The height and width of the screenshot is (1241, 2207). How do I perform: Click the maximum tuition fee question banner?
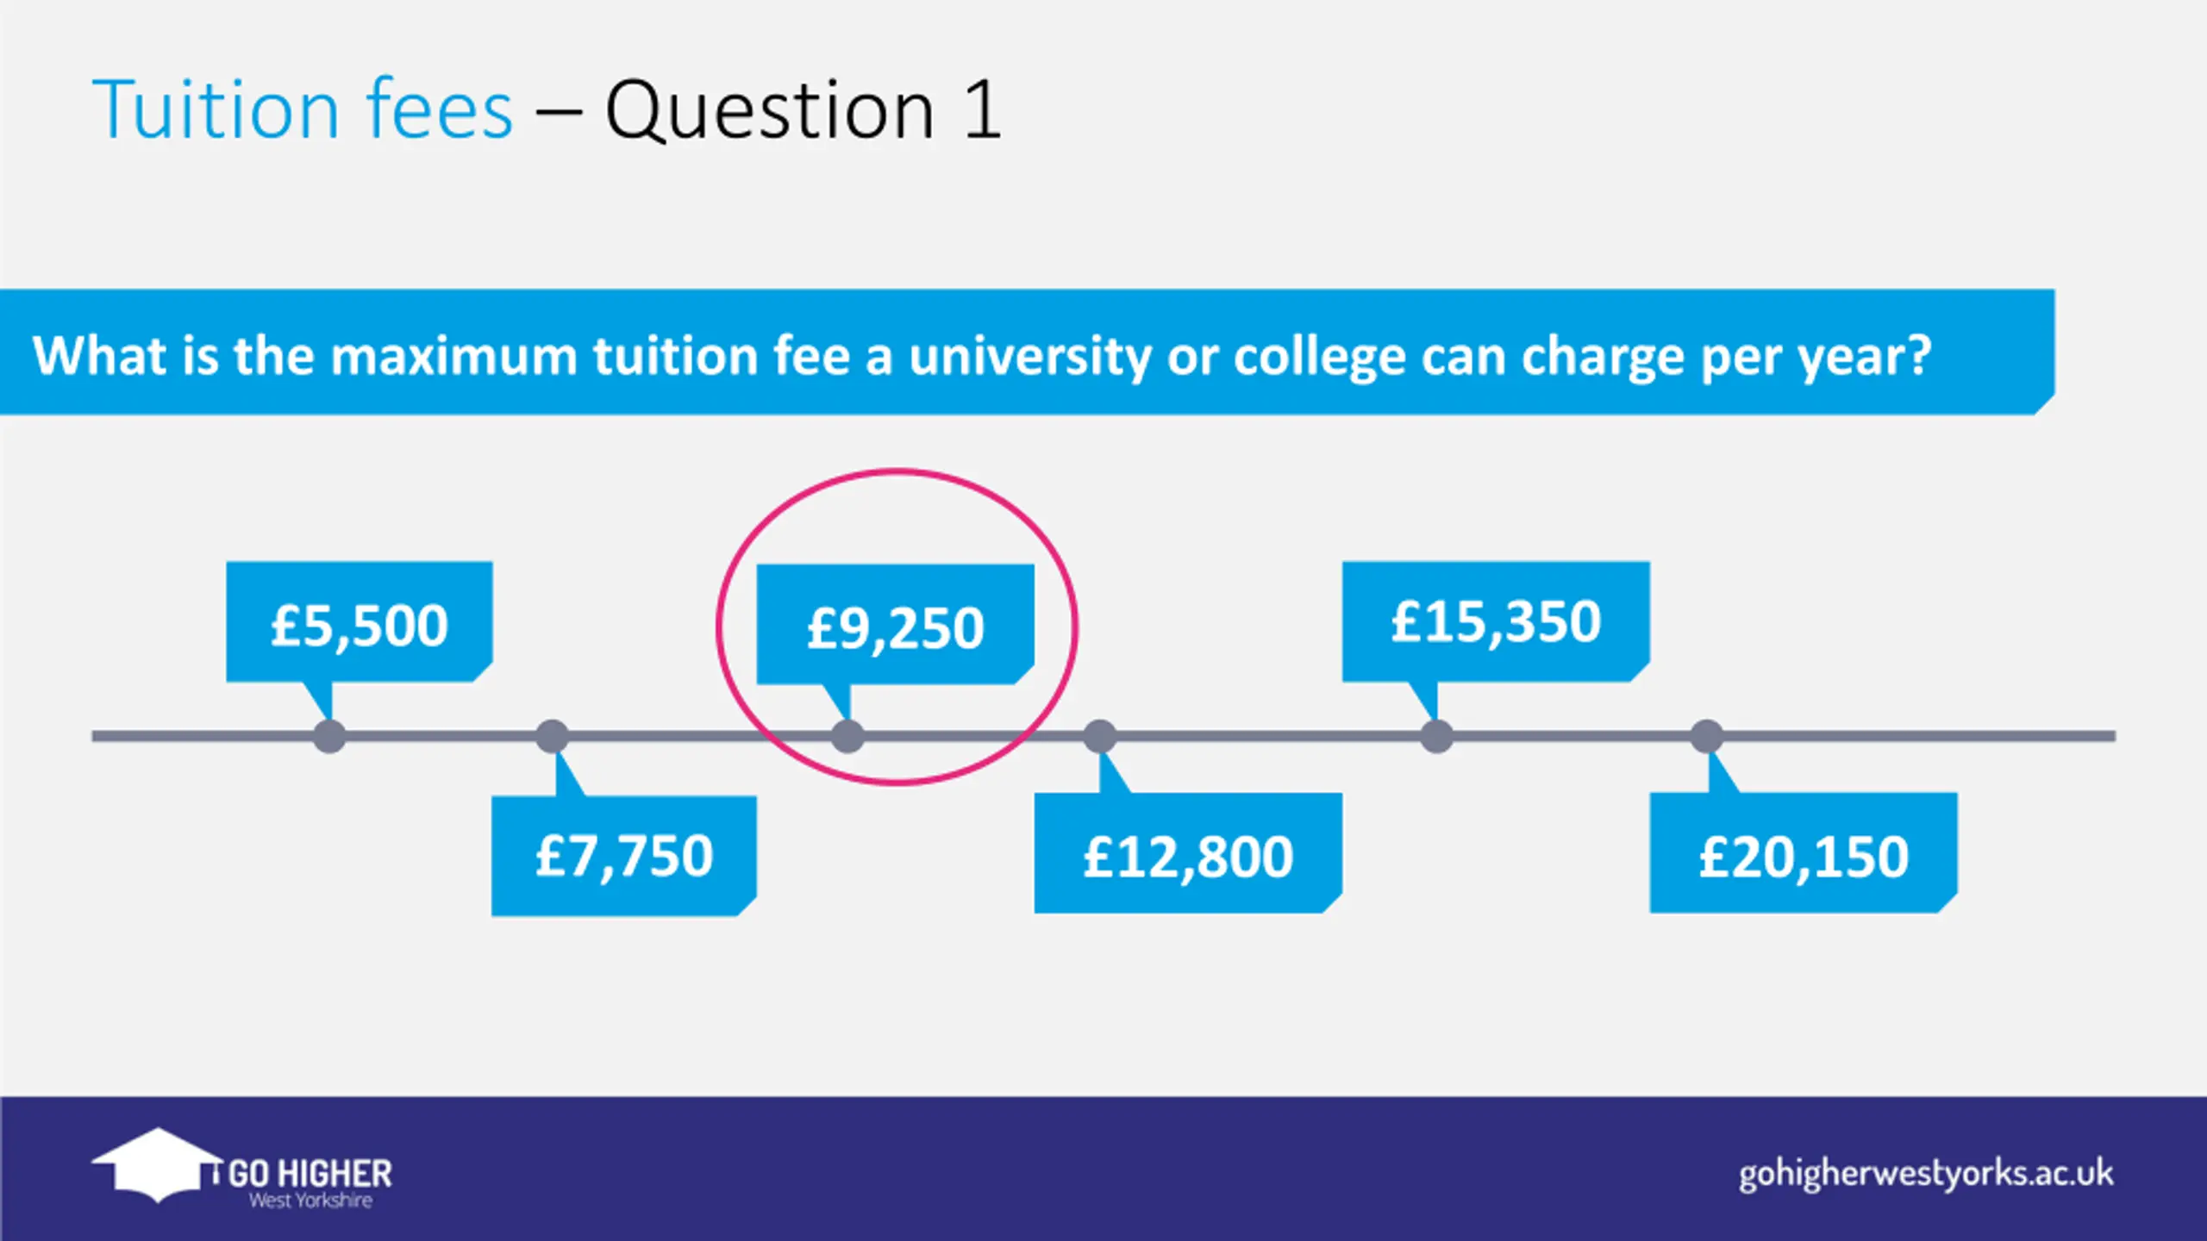tap(1028, 352)
